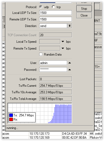Expand the Remote Tx Speed arrow
This screenshot has width=104, height=141.
point(63,48)
